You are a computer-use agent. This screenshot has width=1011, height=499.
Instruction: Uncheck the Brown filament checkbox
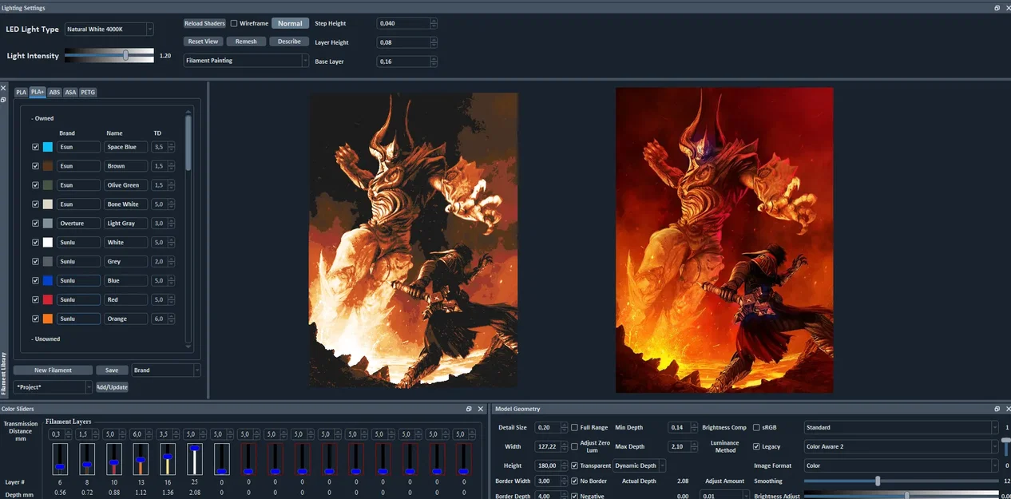pos(35,166)
